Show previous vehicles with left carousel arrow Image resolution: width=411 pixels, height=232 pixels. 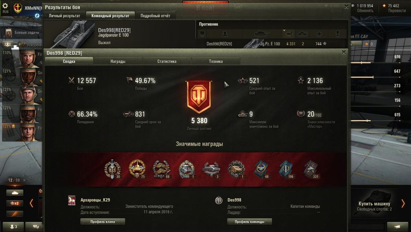32,203
